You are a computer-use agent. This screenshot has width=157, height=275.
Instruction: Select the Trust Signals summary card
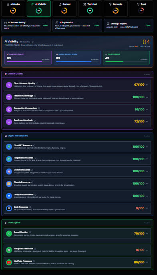(x=126, y=58)
